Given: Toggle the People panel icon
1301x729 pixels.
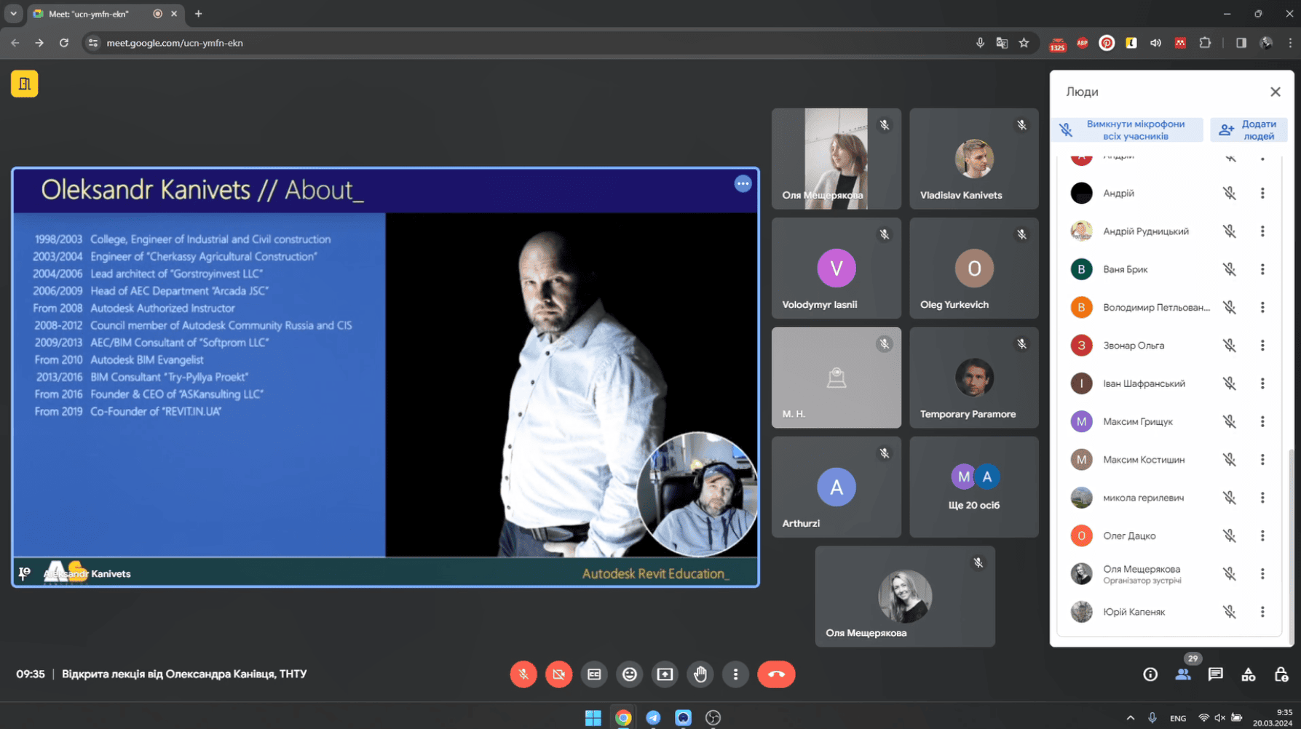Looking at the screenshot, I should pyautogui.click(x=1183, y=674).
